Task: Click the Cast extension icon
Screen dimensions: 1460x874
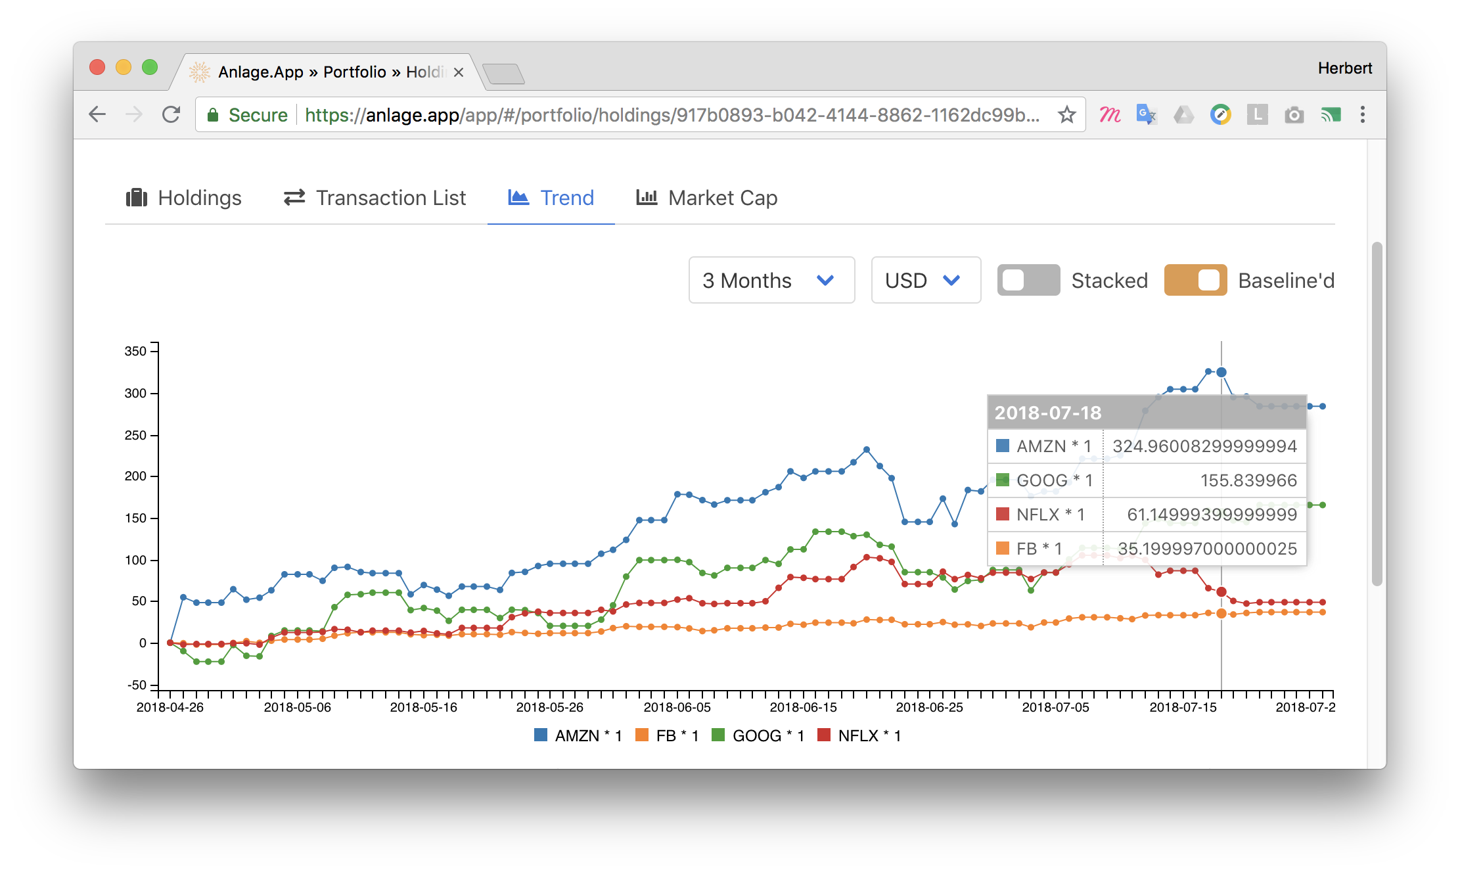Action: [x=1331, y=115]
